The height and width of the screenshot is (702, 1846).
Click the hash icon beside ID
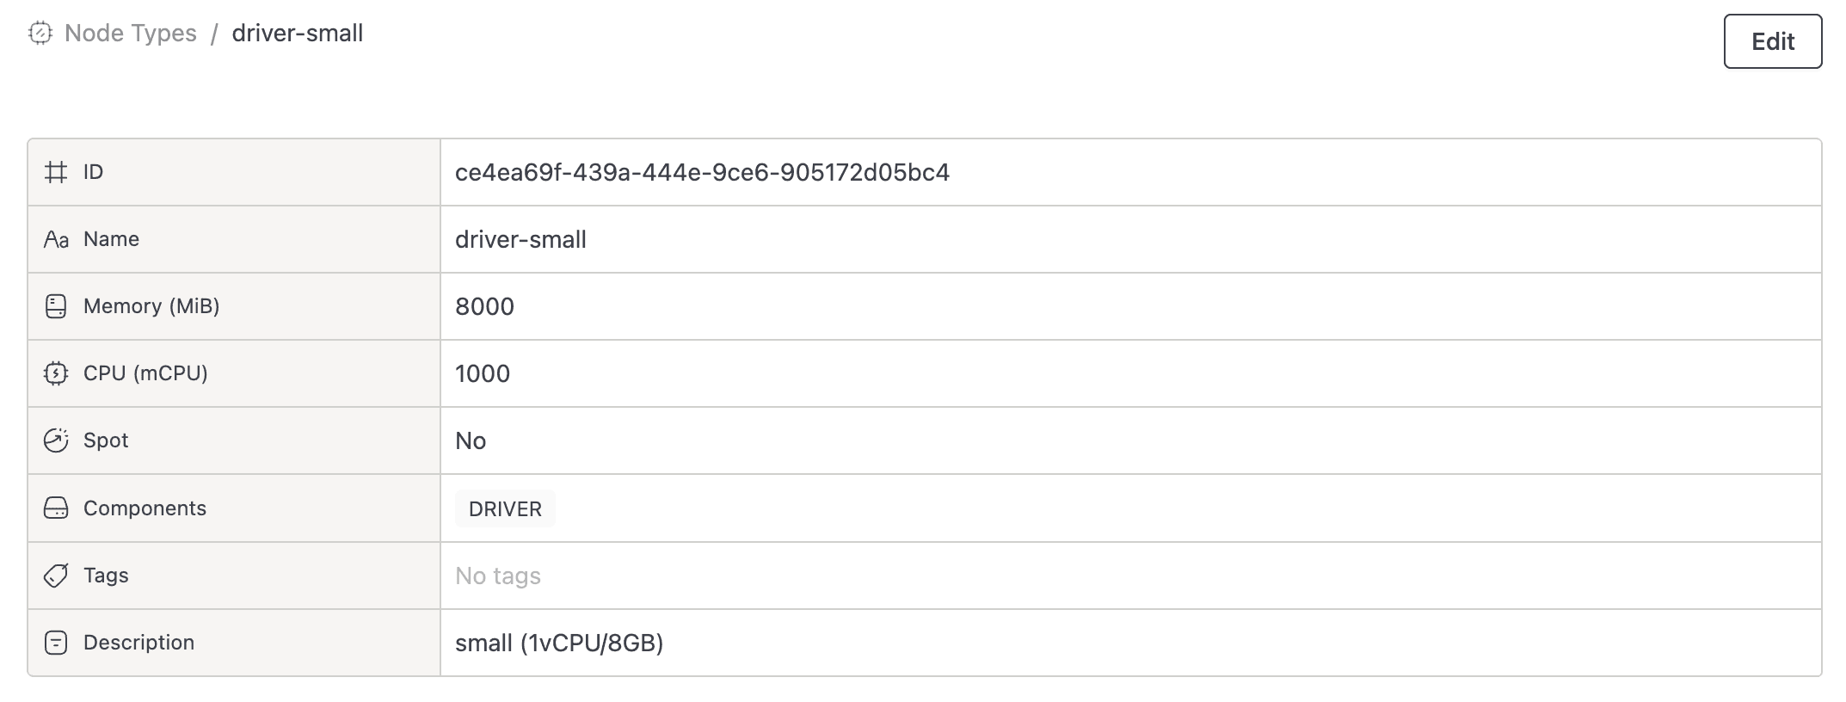coord(56,172)
